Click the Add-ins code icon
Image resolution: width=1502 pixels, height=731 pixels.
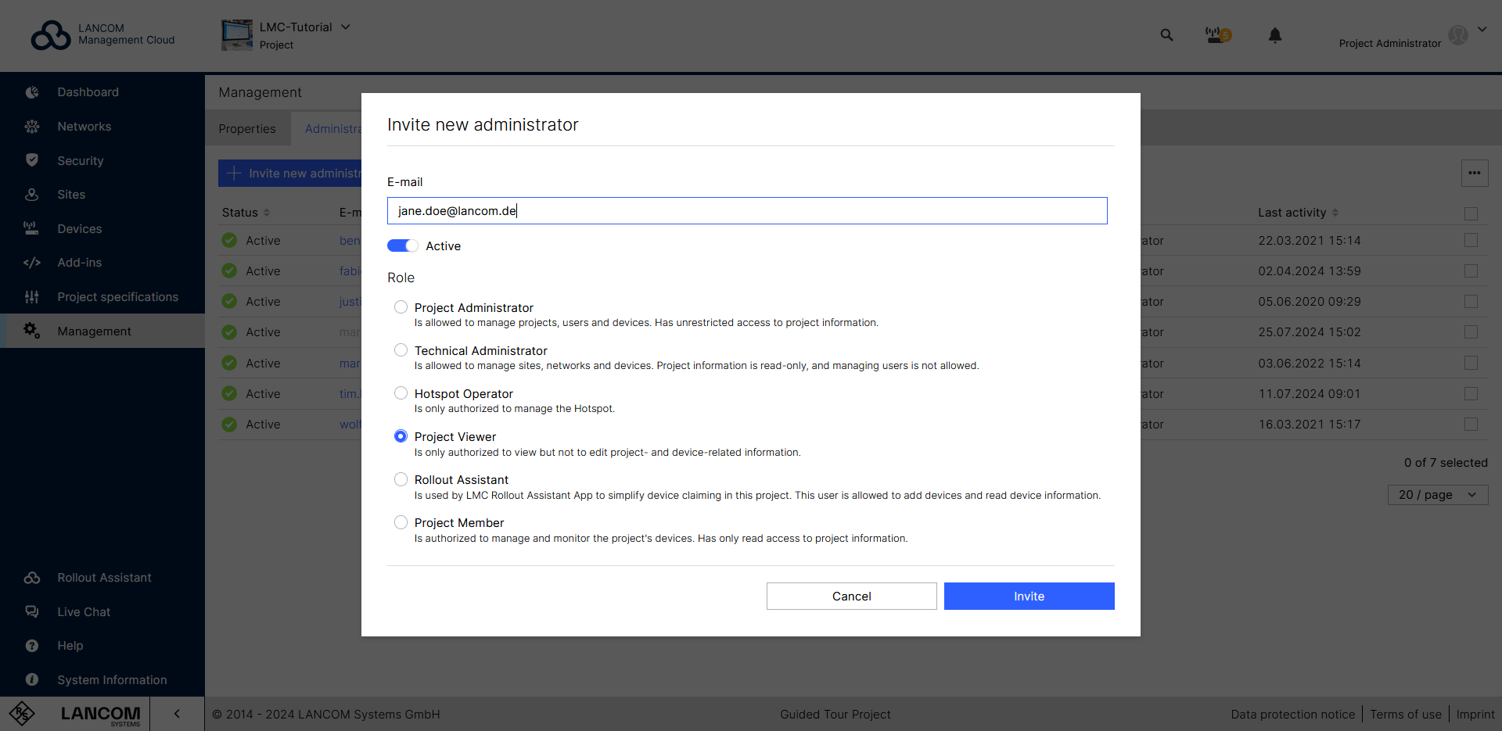[x=32, y=263]
